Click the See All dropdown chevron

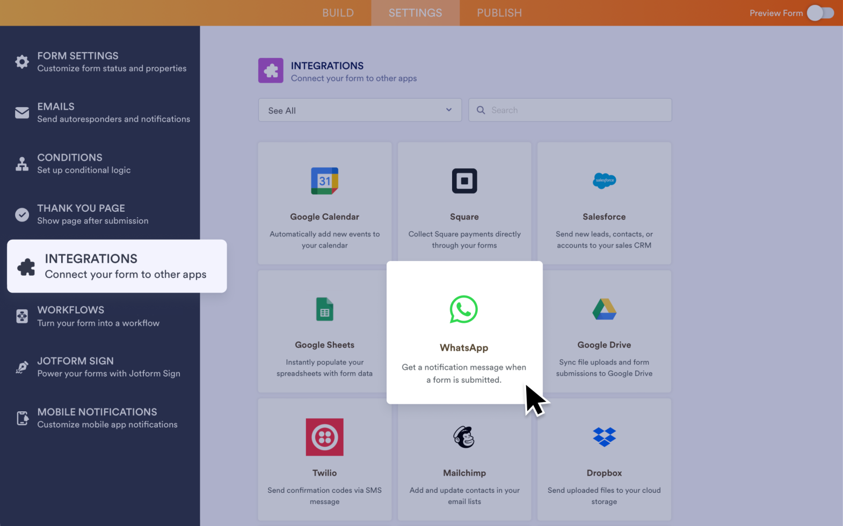[449, 110]
